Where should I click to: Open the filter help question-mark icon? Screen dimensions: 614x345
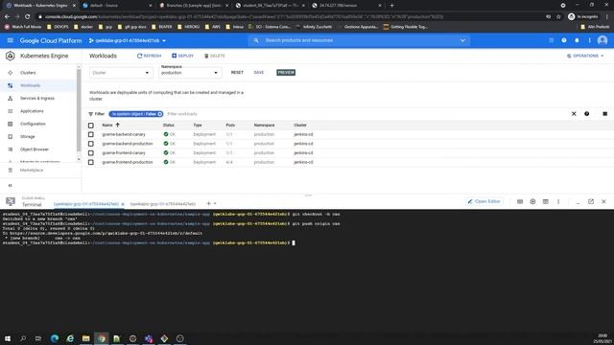[586, 114]
